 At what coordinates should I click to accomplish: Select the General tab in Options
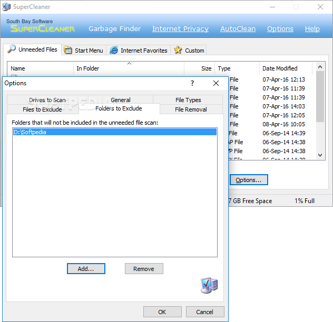coord(121,99)
